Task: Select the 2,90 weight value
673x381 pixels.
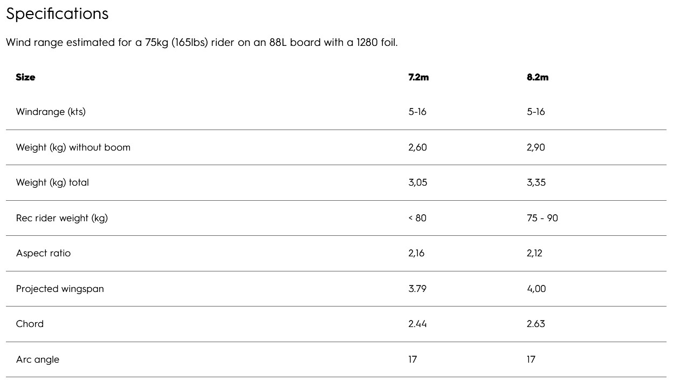Action: tap(535, 147)
